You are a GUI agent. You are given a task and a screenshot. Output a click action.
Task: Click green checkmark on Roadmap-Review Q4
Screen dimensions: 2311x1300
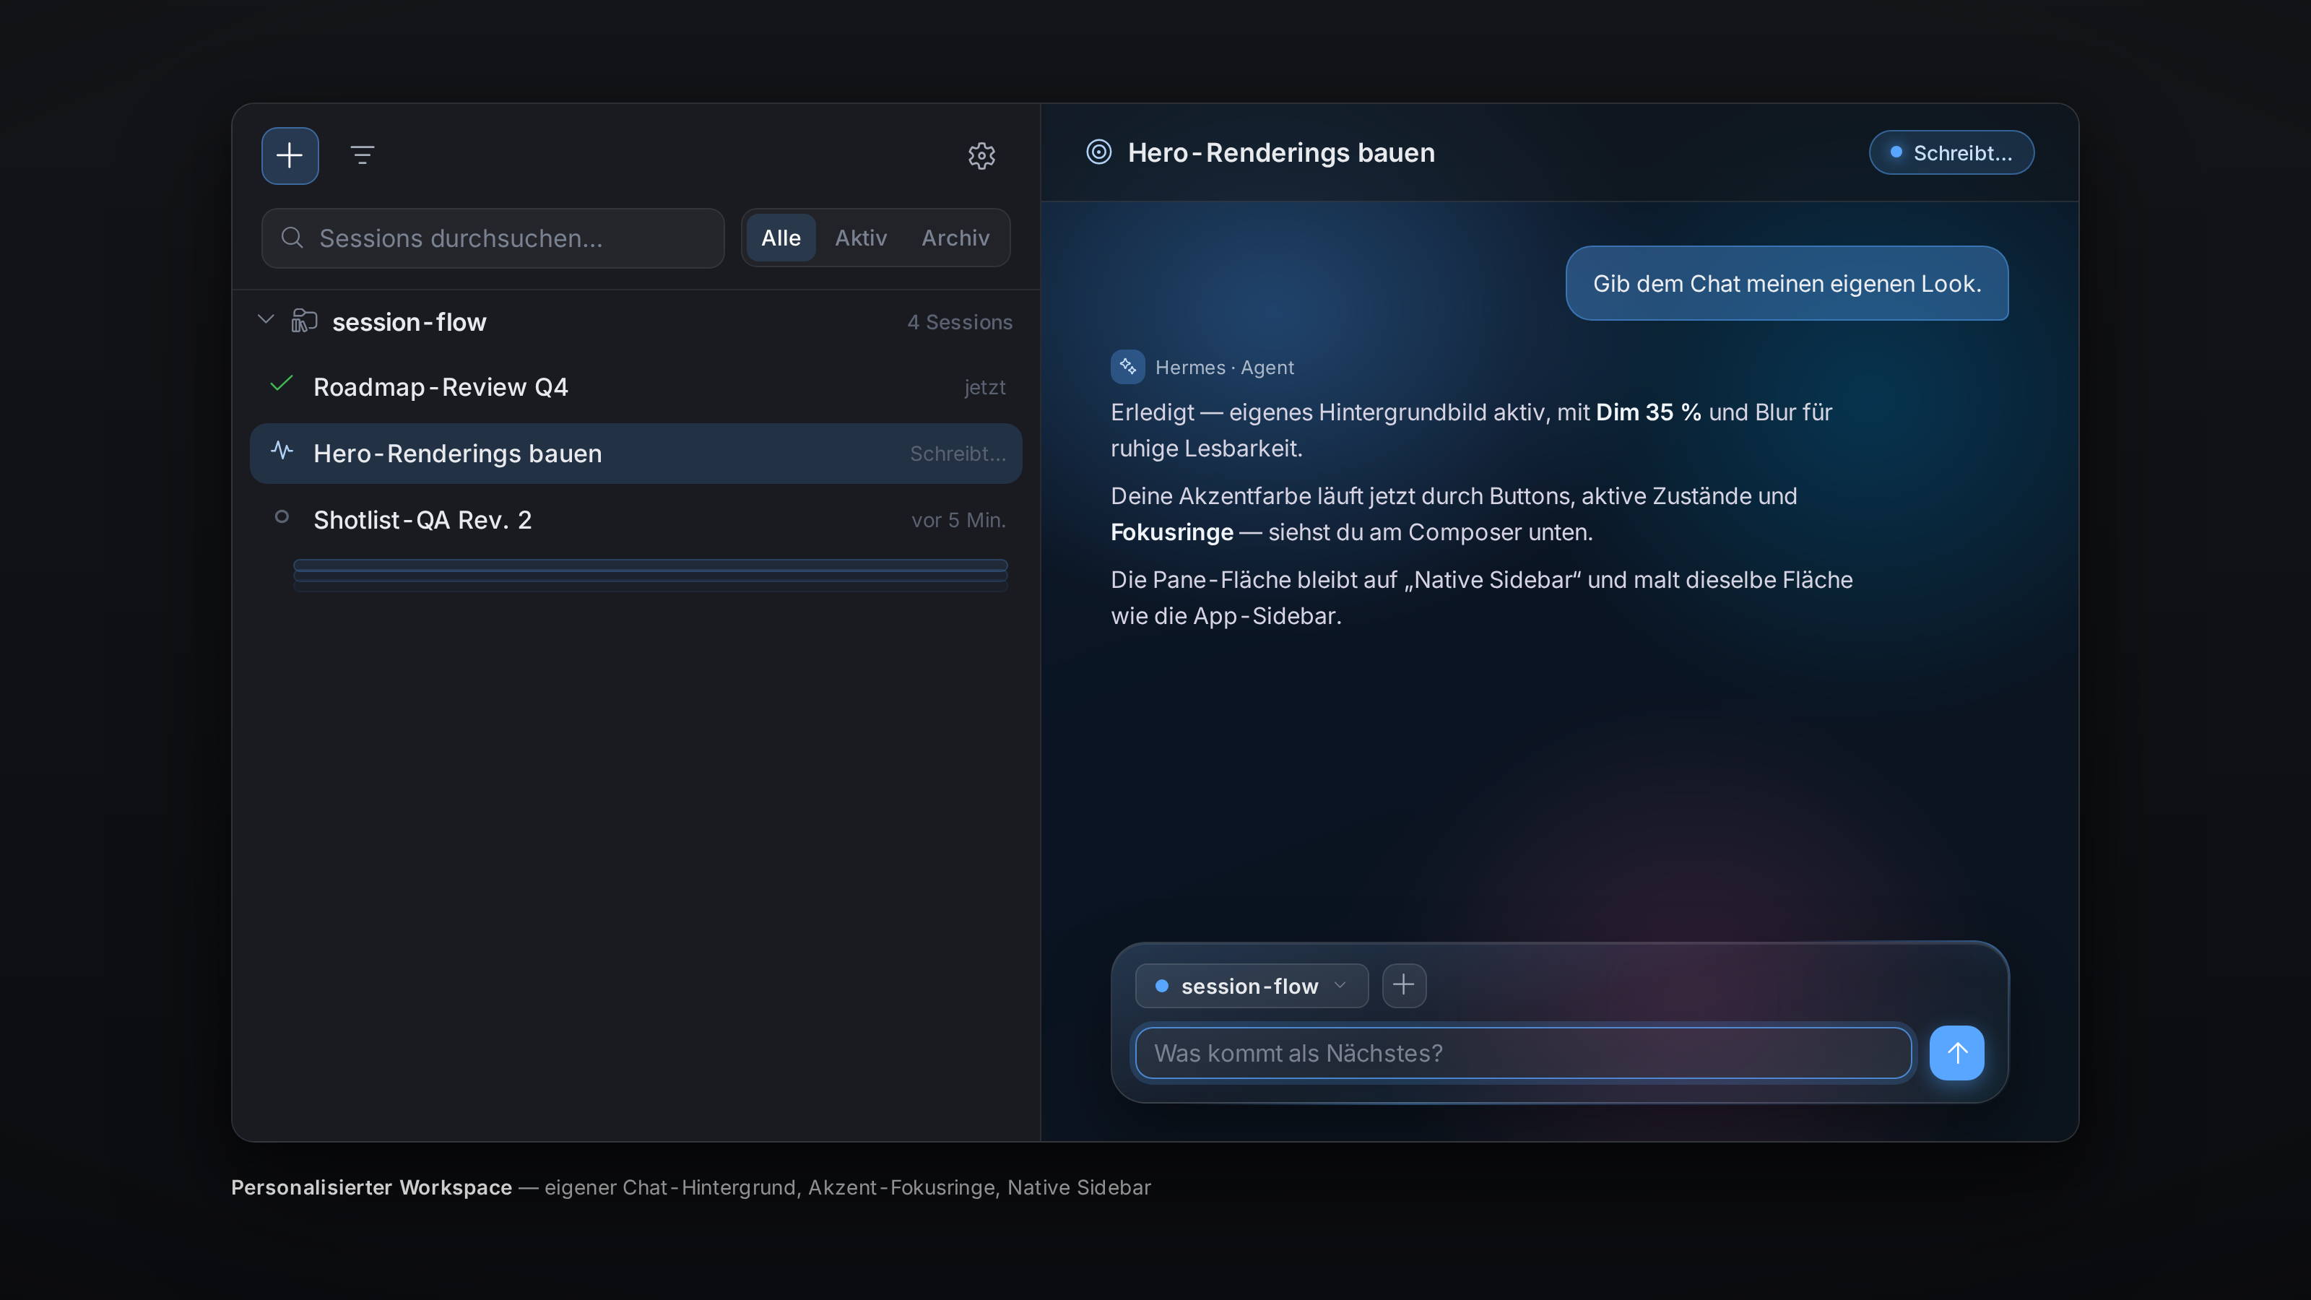(282, 384)
